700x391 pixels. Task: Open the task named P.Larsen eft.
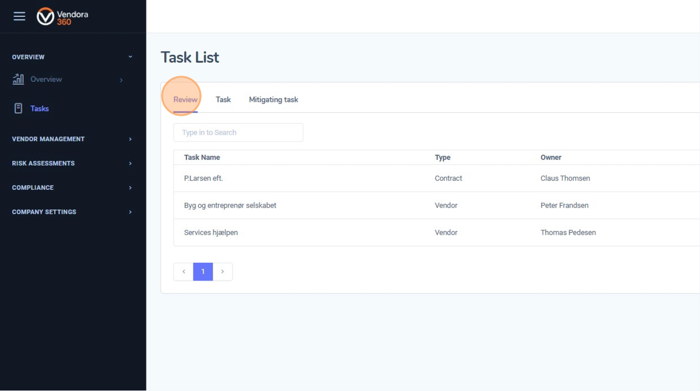tap(203, 178)
